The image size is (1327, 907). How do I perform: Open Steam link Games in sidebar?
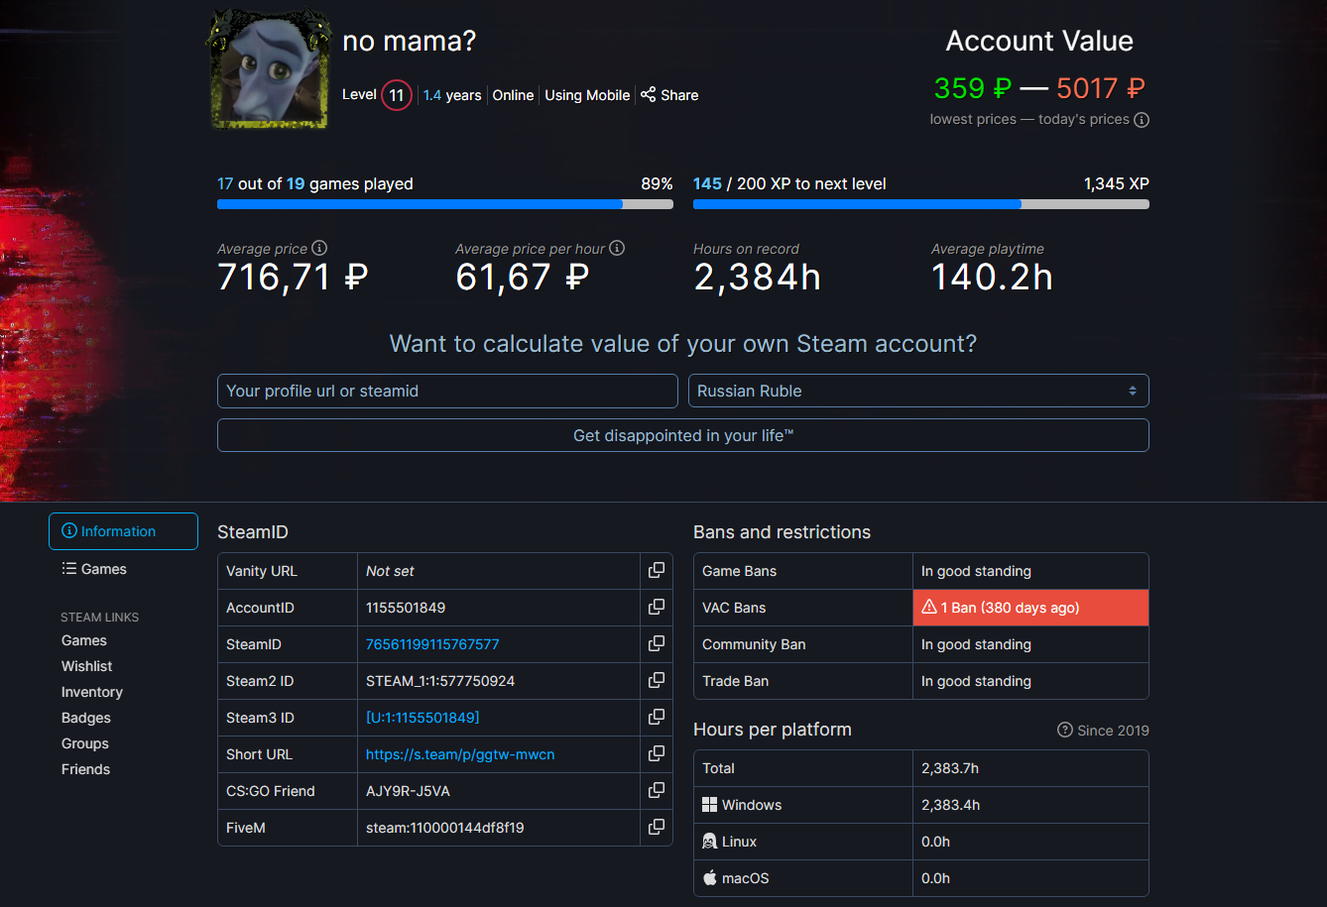pos(84,640)
